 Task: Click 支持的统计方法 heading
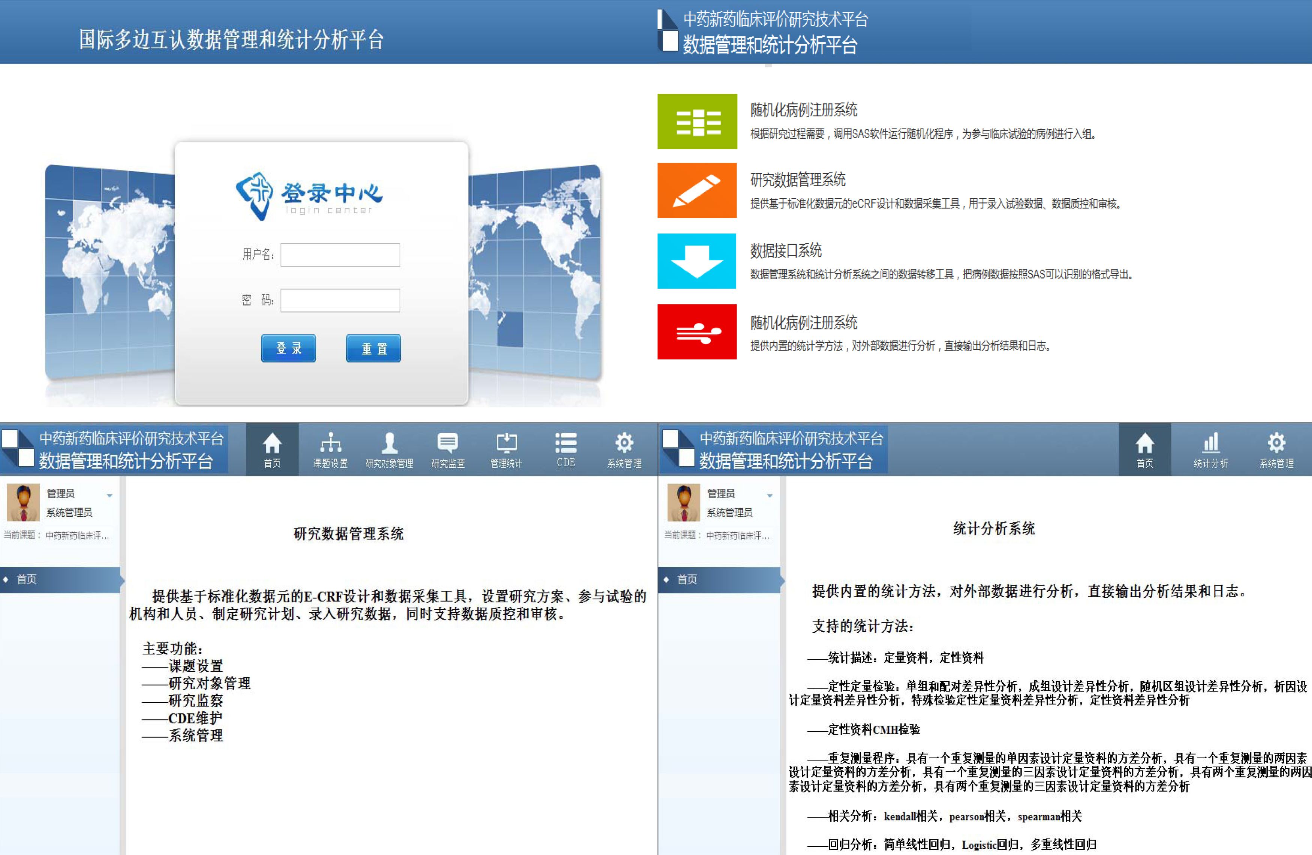click(863, 626)
